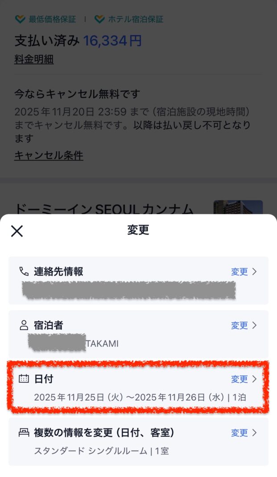Screen dimensions: 277x477
Task: Open 変更 link for 複数の情報を変更
Action: tap(240, 432)
